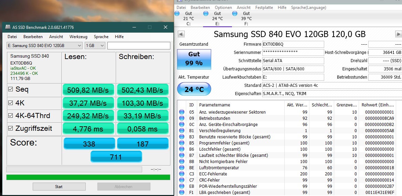
Task: Open Ansicht menu in AS SSD Benchmark
Action: [x=56, y=36]
